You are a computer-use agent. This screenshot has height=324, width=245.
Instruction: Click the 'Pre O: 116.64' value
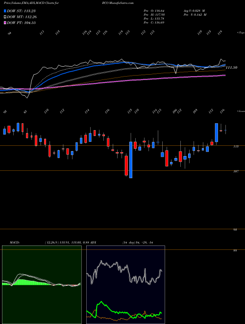[x=154, y=11]
